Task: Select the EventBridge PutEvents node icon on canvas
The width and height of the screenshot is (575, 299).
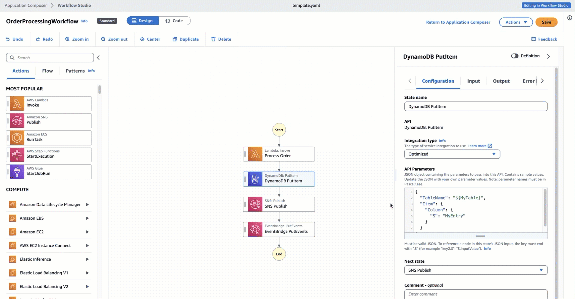Action: pyautogui.click(x=255, y=230)
